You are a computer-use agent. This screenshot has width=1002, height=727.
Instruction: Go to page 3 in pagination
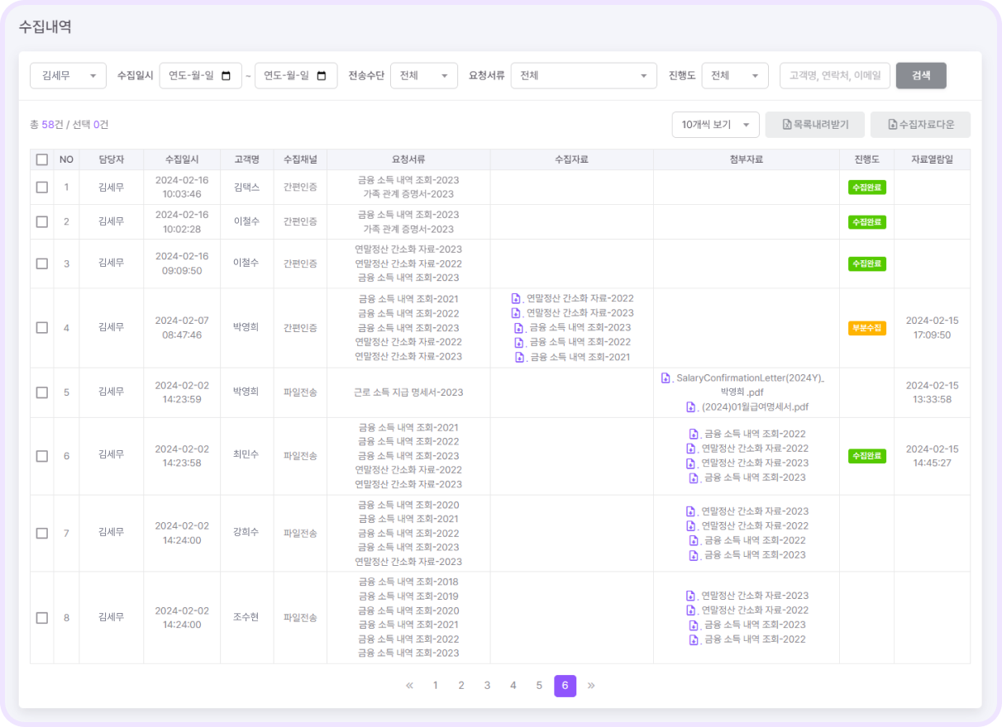487,685
